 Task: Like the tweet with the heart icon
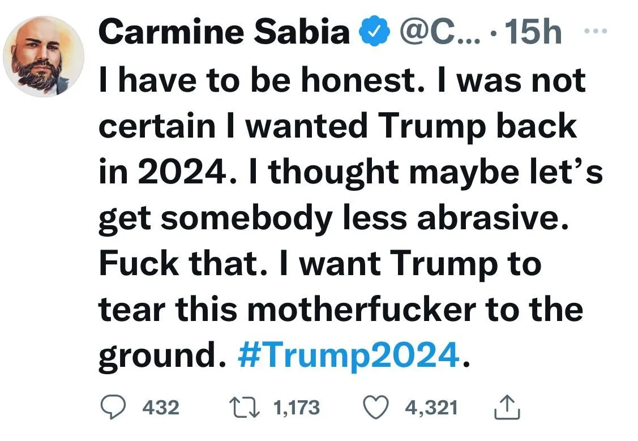374,407
